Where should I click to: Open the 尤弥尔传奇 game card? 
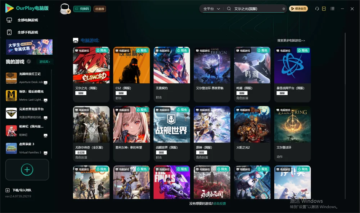(x=91, y=134)
